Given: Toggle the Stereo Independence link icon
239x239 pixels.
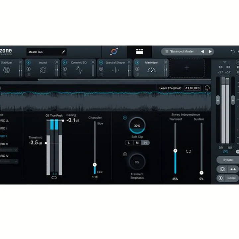Looking at the screenshot, I should [x=189, y=151].
